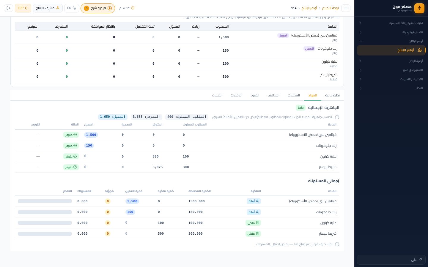Play the فيديو شرح tutorial video
The image size is (428, 267).
[98, 8]
